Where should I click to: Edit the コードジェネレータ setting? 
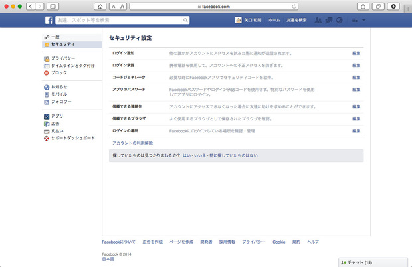pos(356,78)
